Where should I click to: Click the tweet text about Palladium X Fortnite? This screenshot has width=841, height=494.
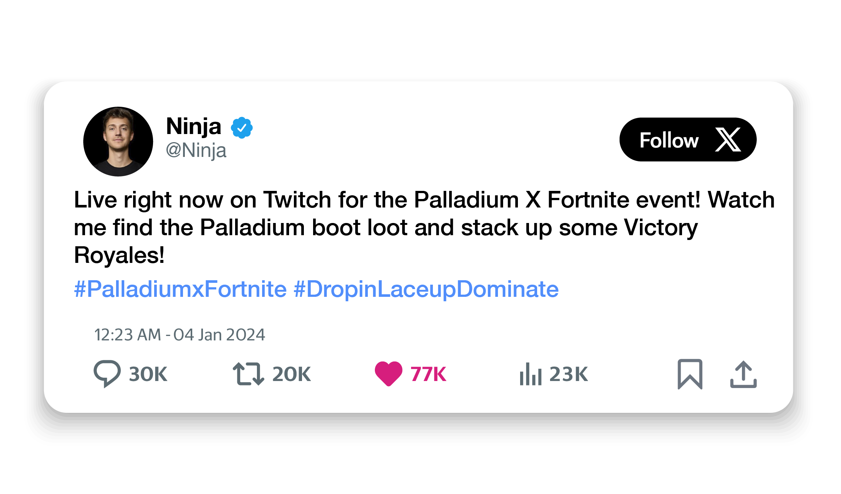[x=424, y=227]
